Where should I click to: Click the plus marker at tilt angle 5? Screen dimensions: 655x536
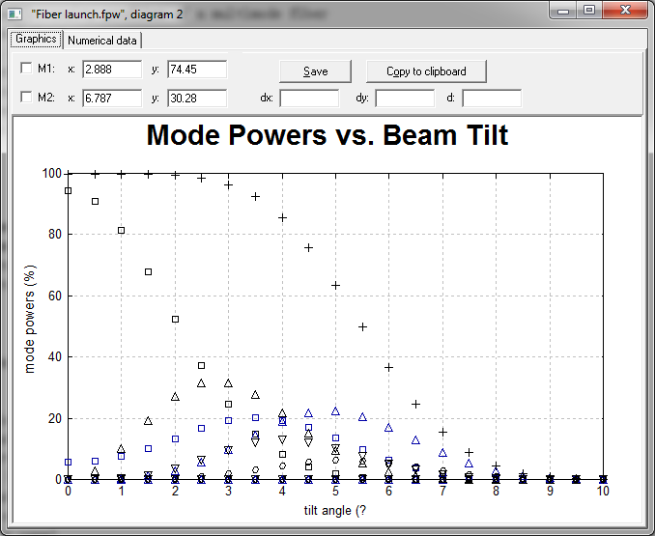335,286
